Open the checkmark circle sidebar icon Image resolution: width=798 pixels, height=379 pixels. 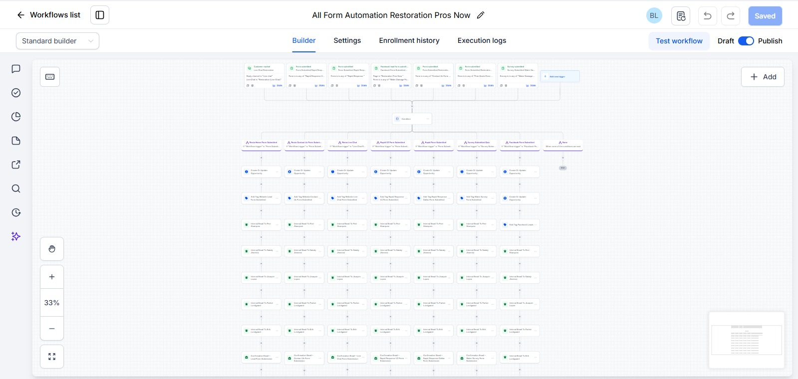click(16, 93)
